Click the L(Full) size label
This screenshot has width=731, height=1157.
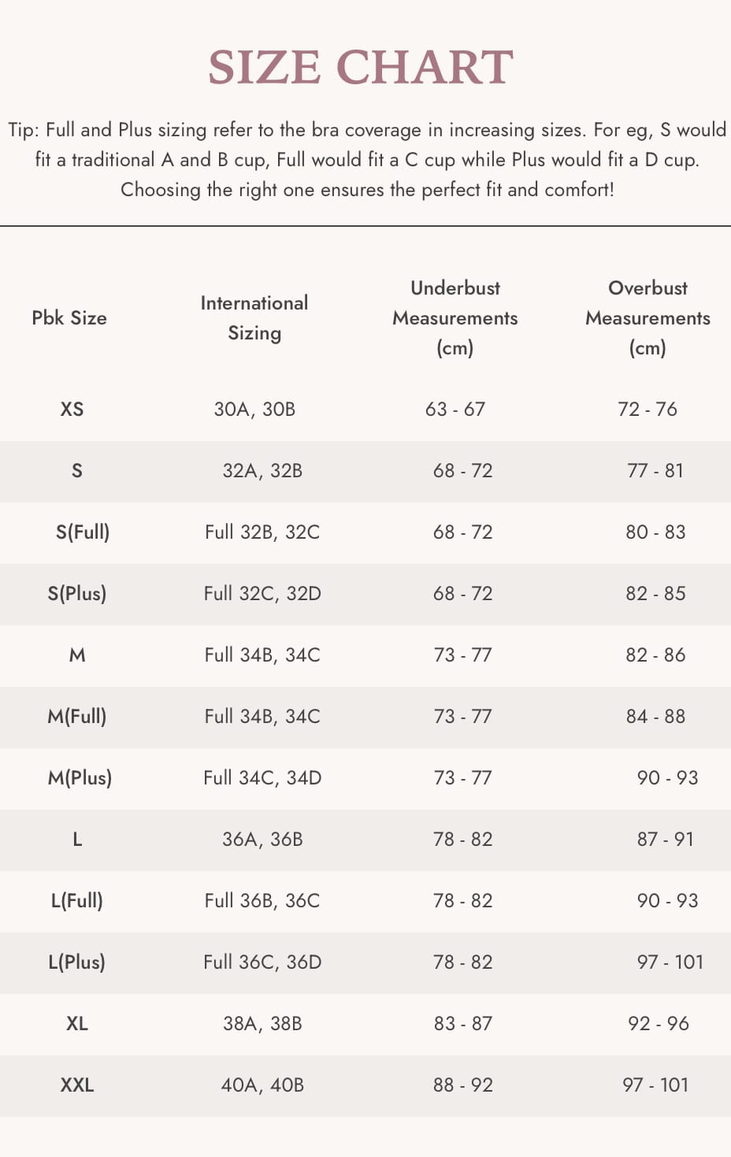pyautogui.click(x=77, y=901)
